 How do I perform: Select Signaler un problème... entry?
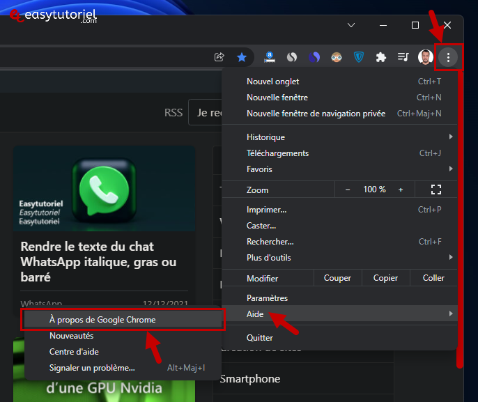tap(123, 368)
